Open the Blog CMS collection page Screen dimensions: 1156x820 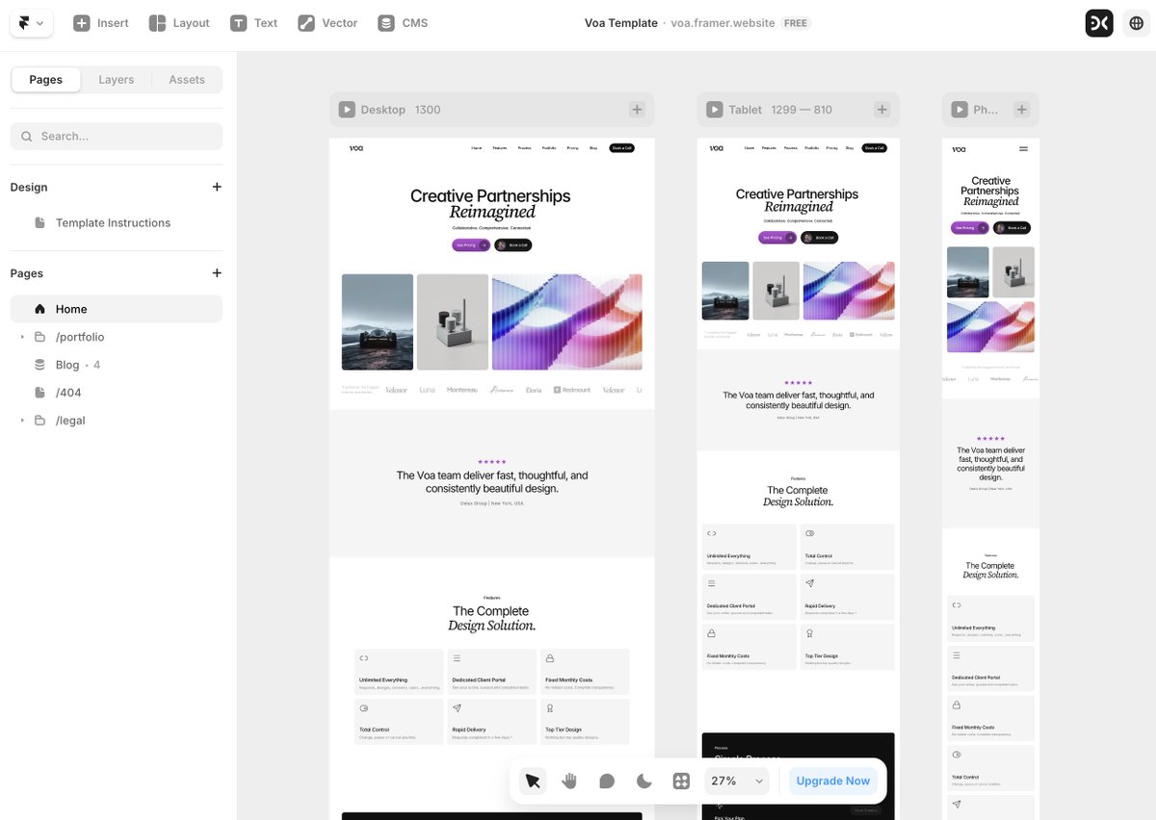[x=117, y=365]
